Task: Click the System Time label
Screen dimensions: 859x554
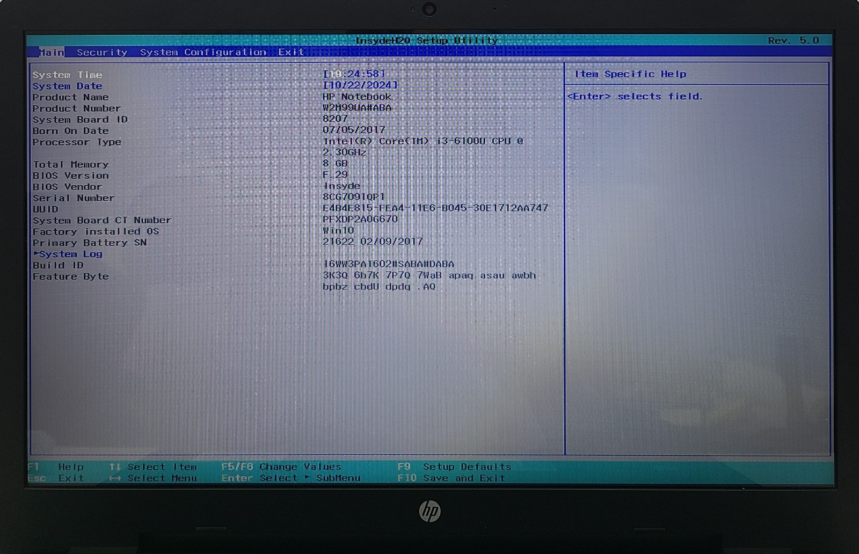Action: pos(67,75)
